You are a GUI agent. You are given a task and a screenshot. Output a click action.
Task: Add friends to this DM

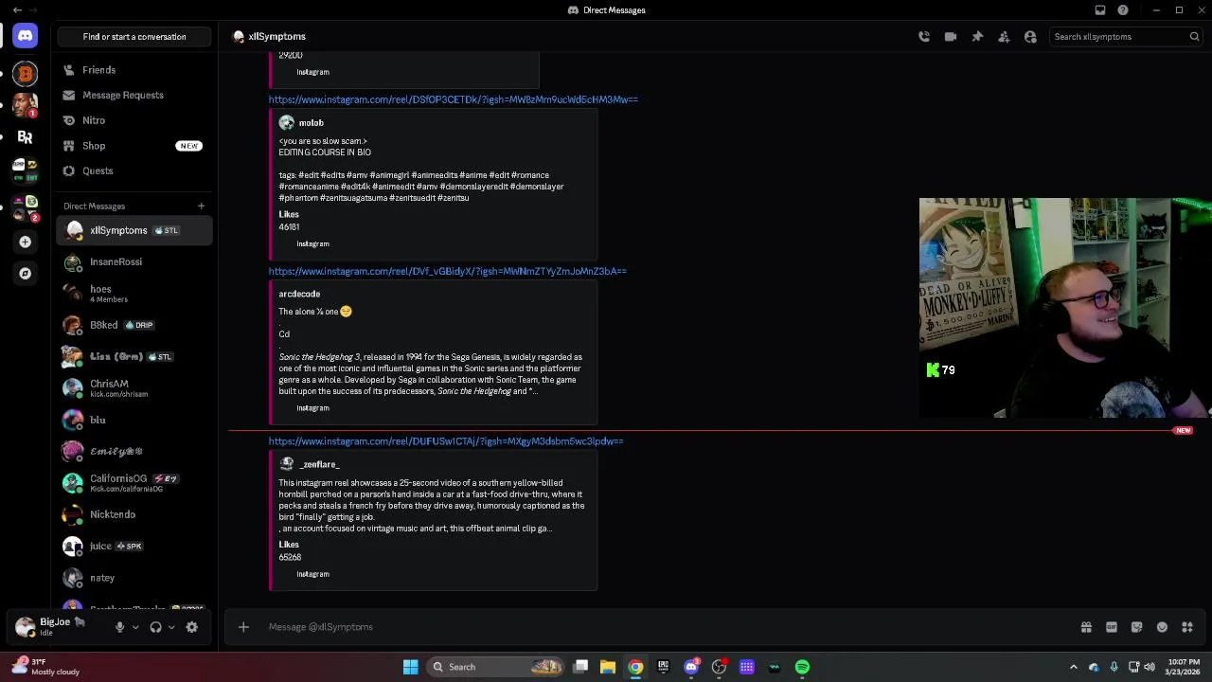tap(1004, 36)
